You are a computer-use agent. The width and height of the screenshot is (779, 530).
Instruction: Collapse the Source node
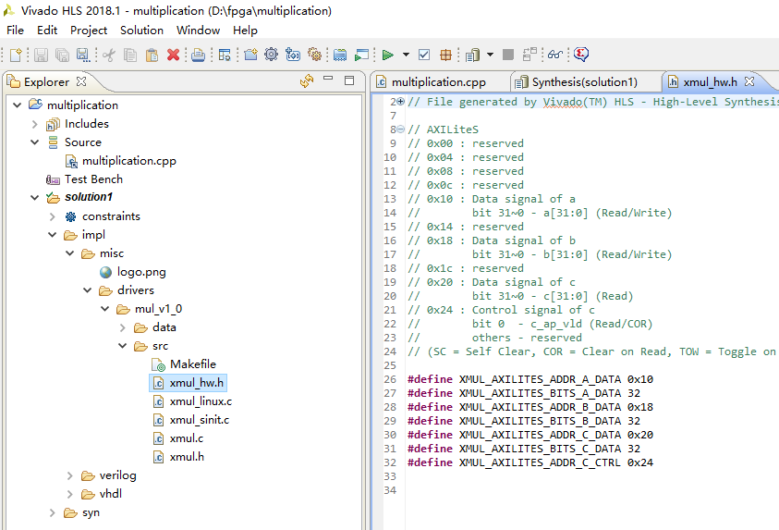[x=35, y=142]
